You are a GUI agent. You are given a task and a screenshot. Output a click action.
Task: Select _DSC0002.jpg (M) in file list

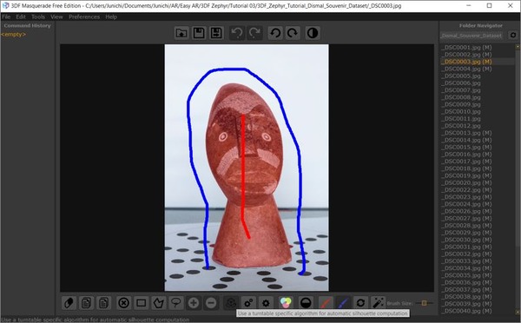coord(466,55)
